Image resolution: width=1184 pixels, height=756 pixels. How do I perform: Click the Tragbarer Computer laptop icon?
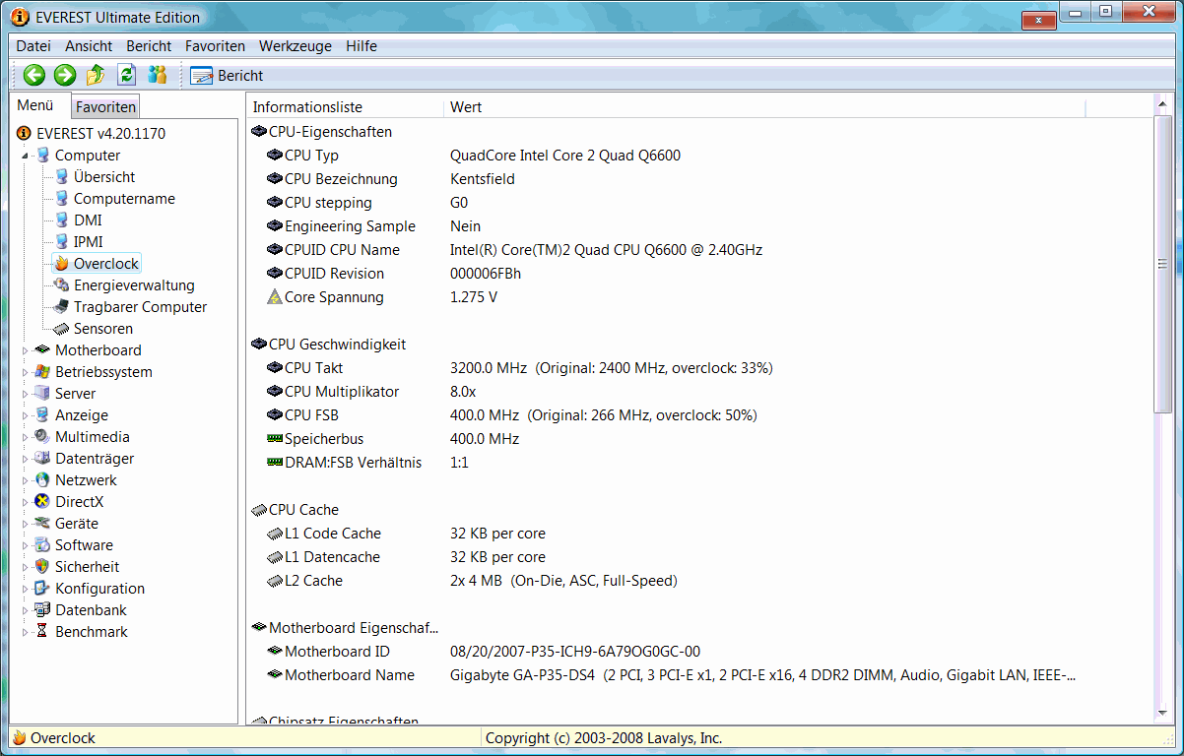tap(61, 306)
